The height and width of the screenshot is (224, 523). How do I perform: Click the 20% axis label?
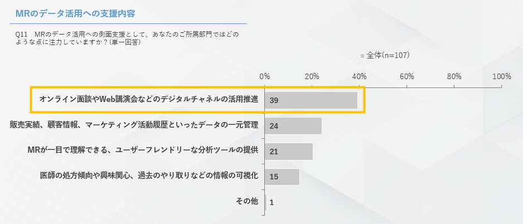click(x=312, y=76)
